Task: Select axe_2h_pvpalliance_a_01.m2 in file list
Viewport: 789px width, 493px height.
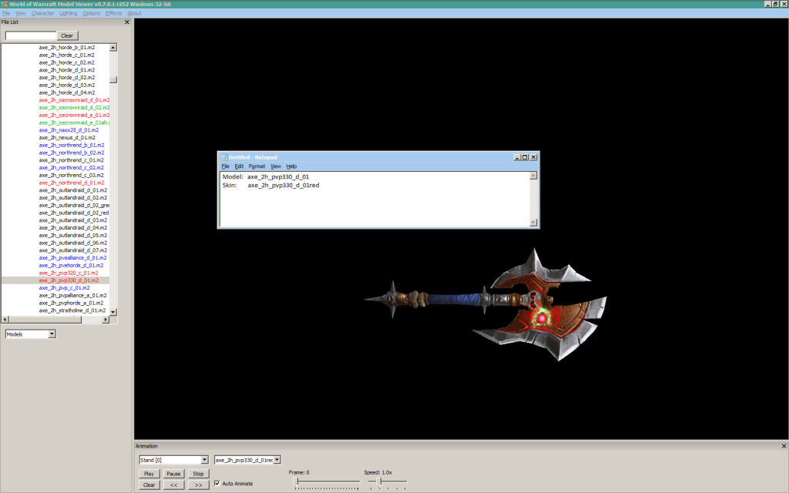Action: click(x=73, y=296)
